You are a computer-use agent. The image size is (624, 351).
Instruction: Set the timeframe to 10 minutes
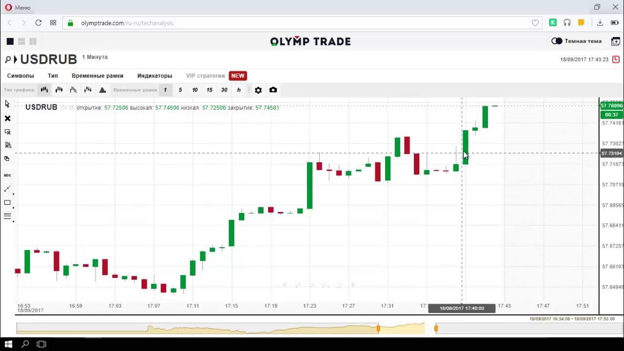coord(195,90)
